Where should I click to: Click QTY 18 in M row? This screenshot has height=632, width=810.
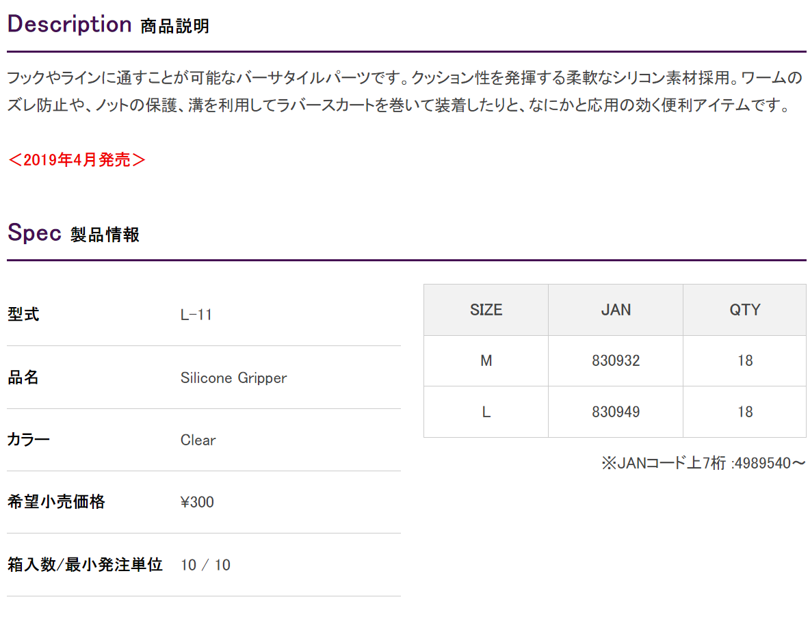click(744, 360)
